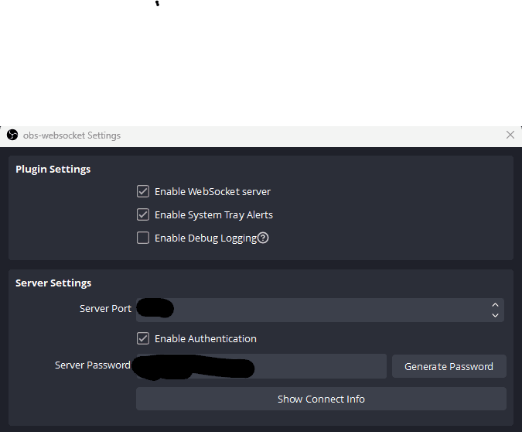Uncheck Enable System Tray Alerts
The height and width of the screenshot is (432, 522).
pyautogui.click(x=143, y=214)
